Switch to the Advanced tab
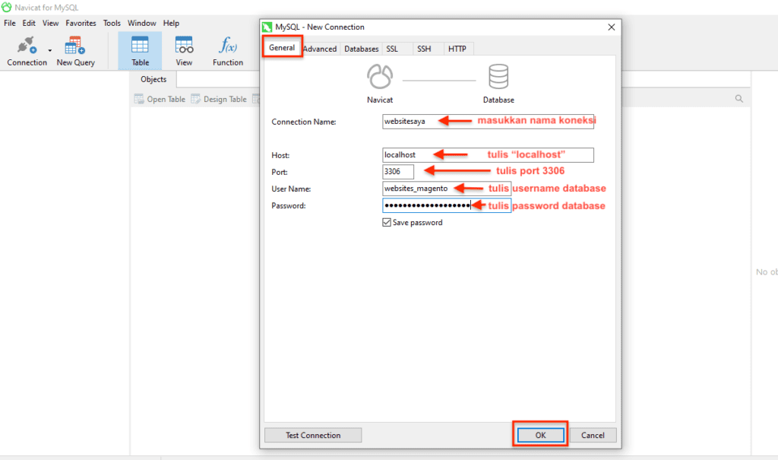Viewport: 778px width, 460px height. [x=320, y=48]
